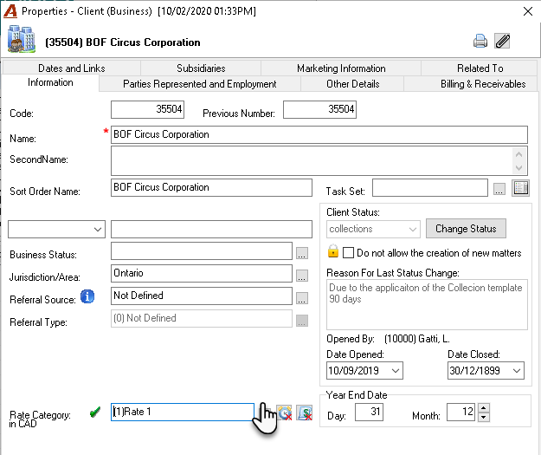Click the application logo in the title bar
The width and height of the screenshot is (541, 455).
(x=10, y=11)
